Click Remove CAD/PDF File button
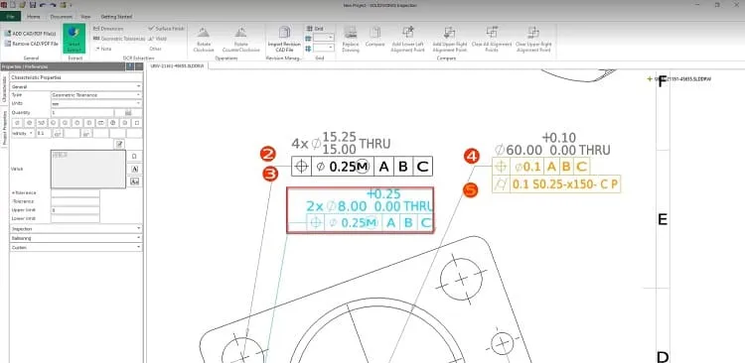Screen dimensions: 745x363 32,44
